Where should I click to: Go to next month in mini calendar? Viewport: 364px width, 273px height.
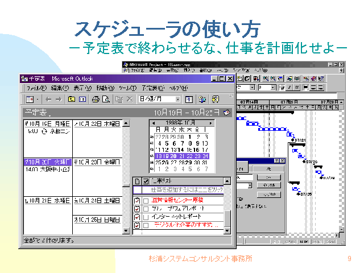point(210,123)
